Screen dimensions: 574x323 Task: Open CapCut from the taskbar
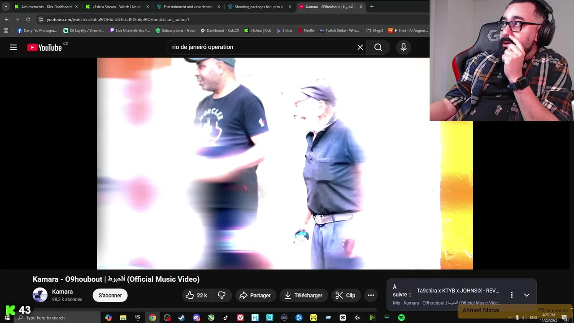(343, 318)
